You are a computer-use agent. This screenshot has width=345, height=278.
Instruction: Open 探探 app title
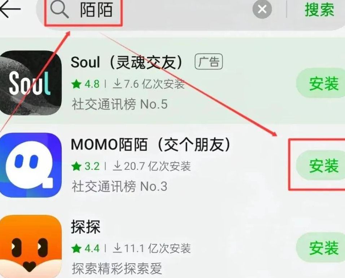[x=86, y=226]
